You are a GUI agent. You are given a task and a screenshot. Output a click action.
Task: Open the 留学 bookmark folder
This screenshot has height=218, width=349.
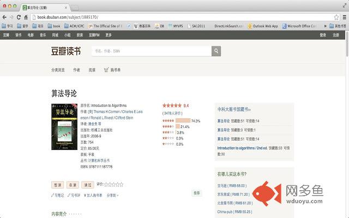pyautogui.click(x=23, y=26)
